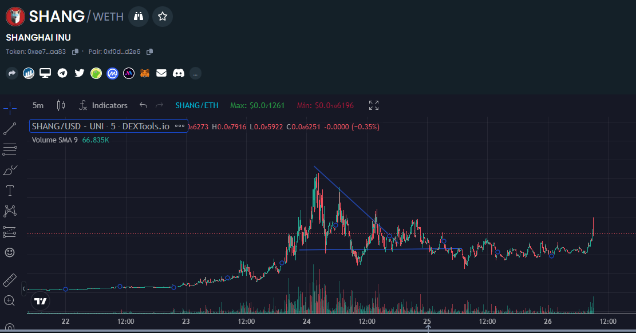The height and width of the screenshot is (333, 636).
Task: Toggle the favorite star for SHANG
Action: [x=162, y=16]
